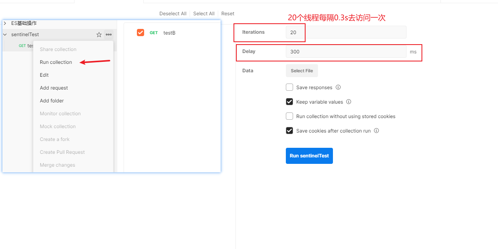Click the Reset link

click(x=228, y=14)
